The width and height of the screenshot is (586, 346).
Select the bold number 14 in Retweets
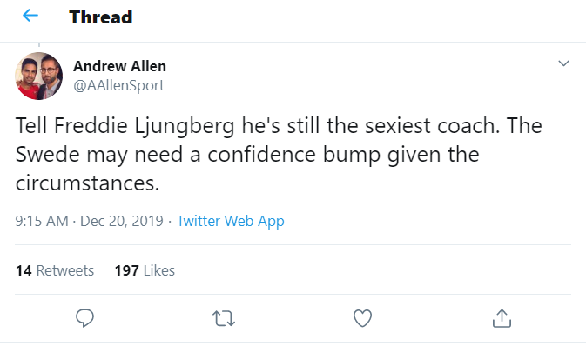(24, 270)
